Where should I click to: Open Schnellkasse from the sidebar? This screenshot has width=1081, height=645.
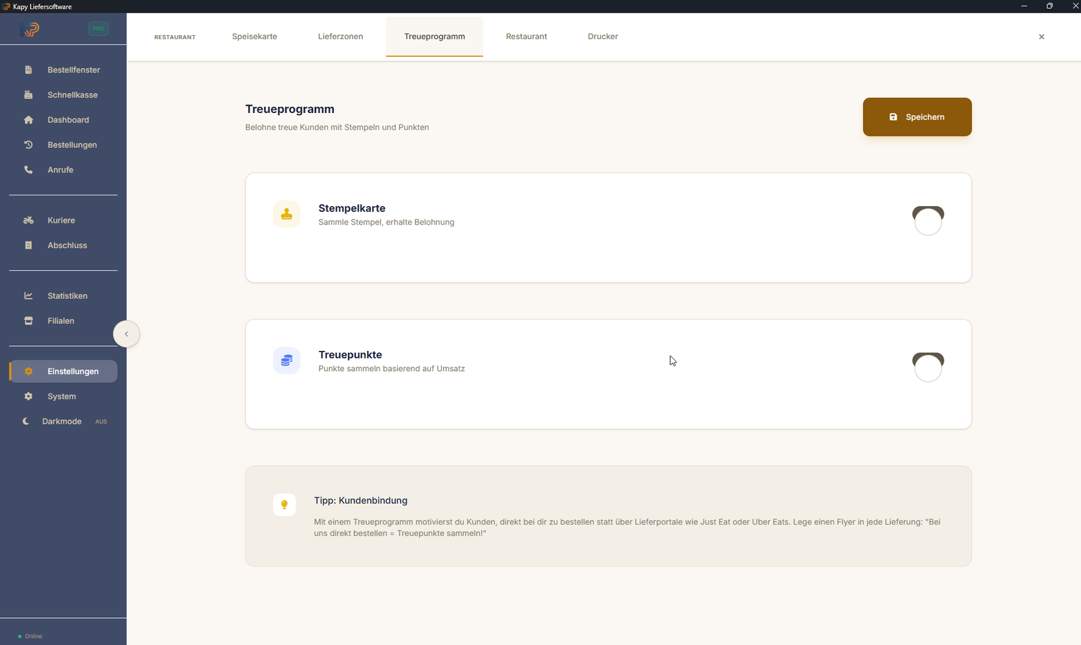(64, 95)
